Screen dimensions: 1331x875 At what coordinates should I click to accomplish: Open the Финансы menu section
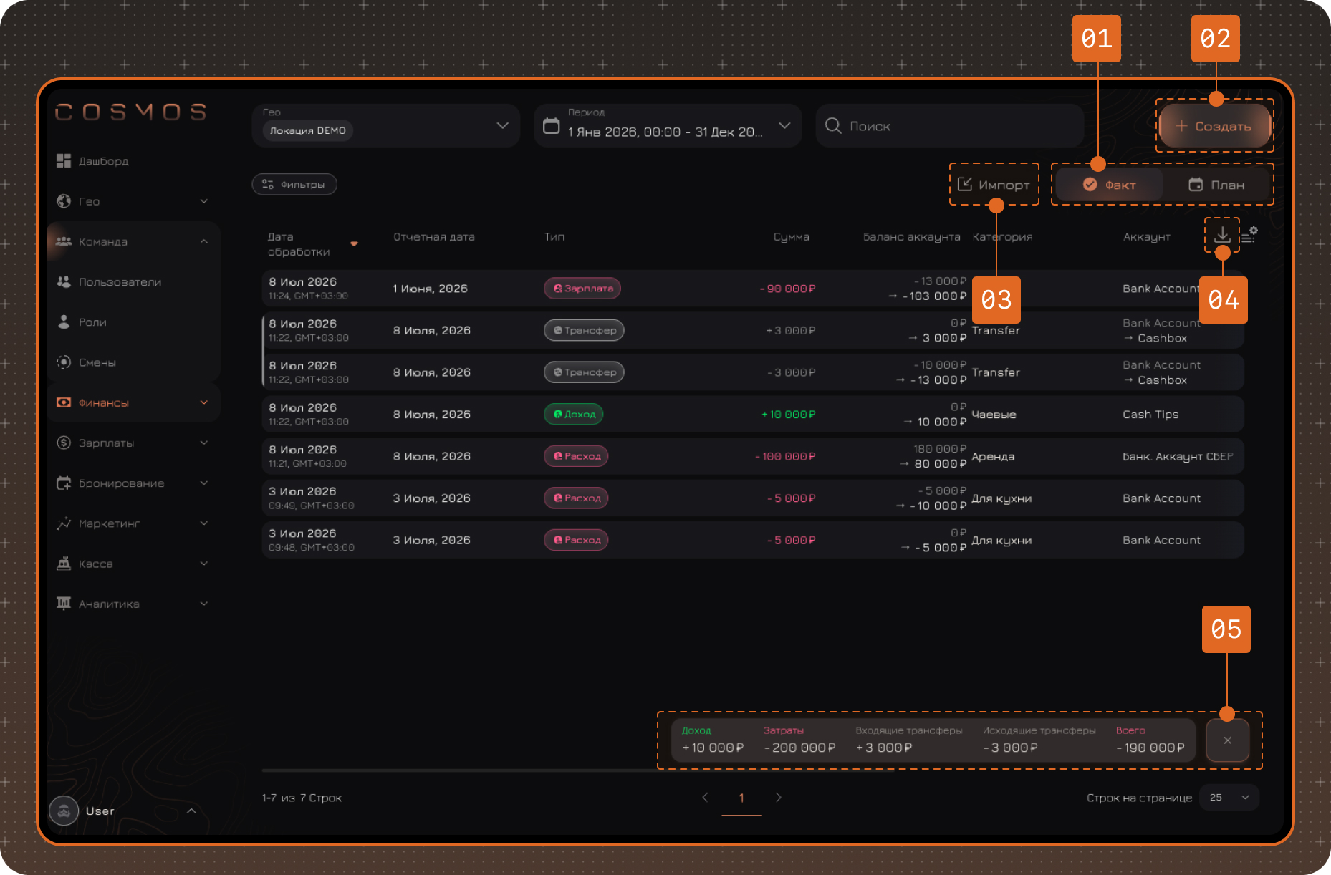[x=133, y=402]
